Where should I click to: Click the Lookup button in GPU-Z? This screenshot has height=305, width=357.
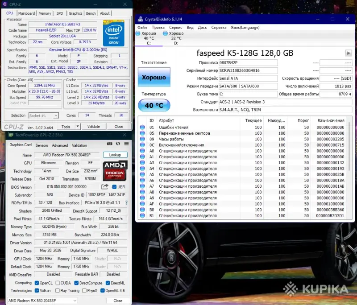click(115, 155)
